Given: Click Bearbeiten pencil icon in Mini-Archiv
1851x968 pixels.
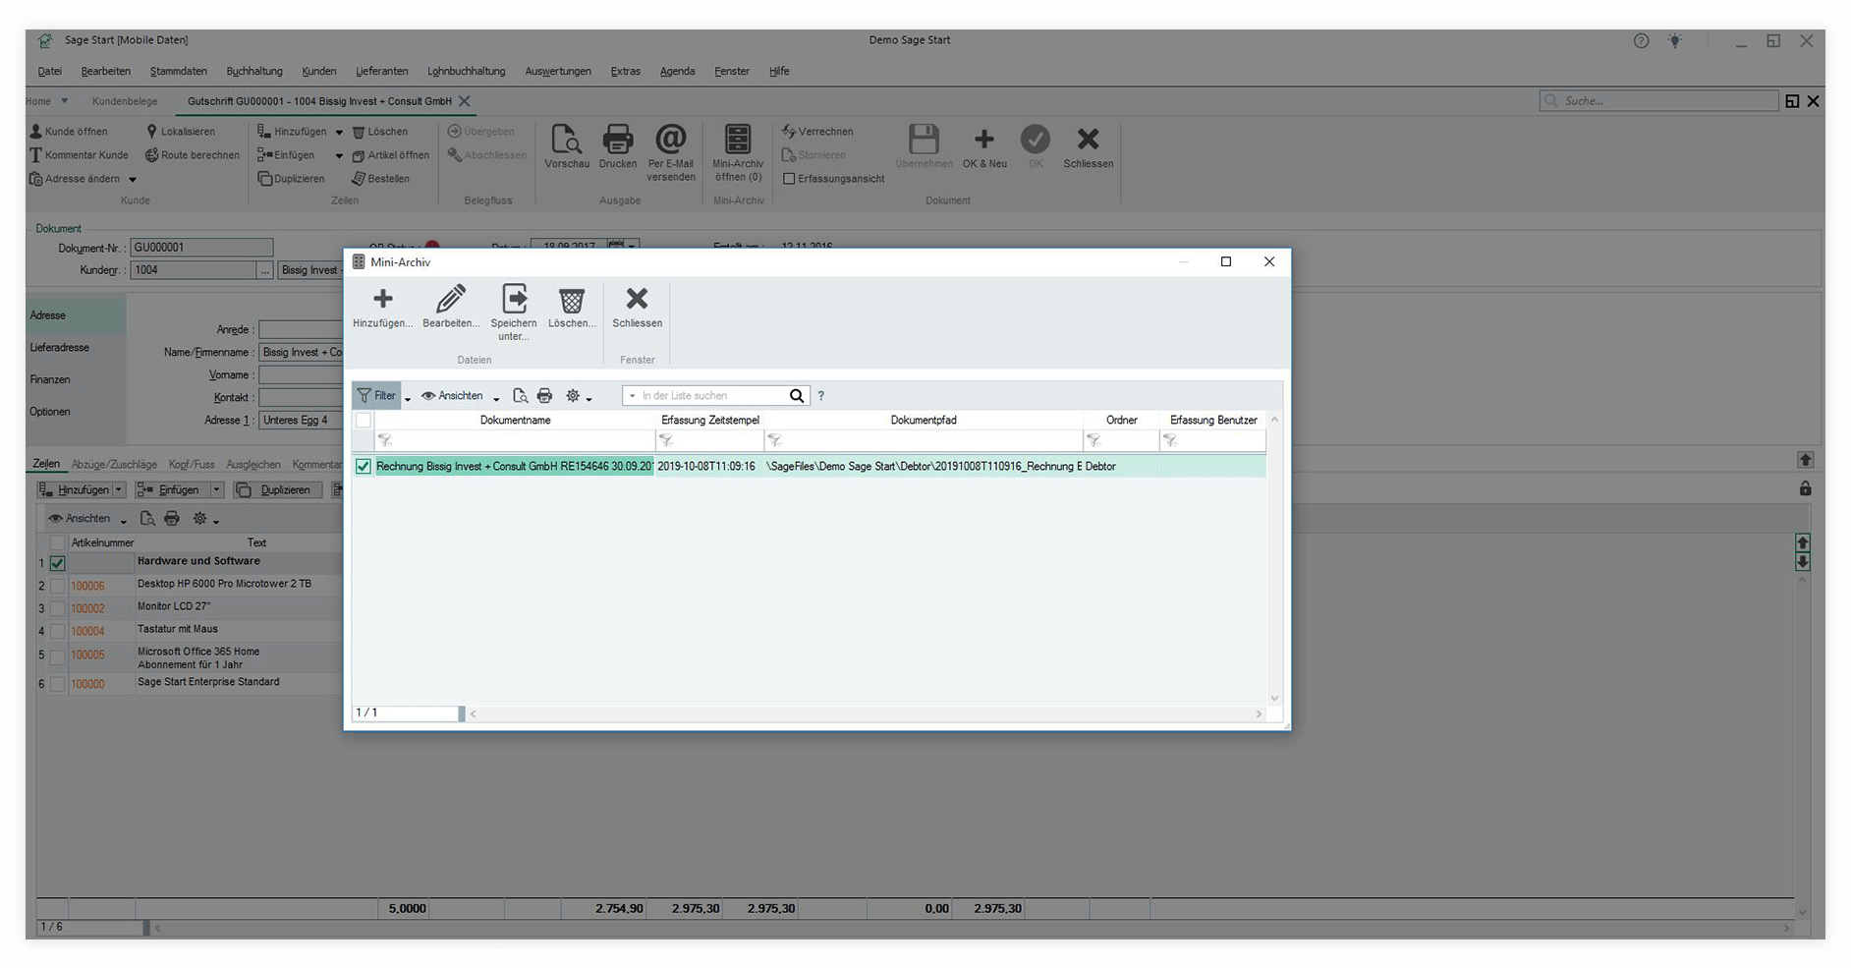Looking at the screenshot, I should [451, 299].
